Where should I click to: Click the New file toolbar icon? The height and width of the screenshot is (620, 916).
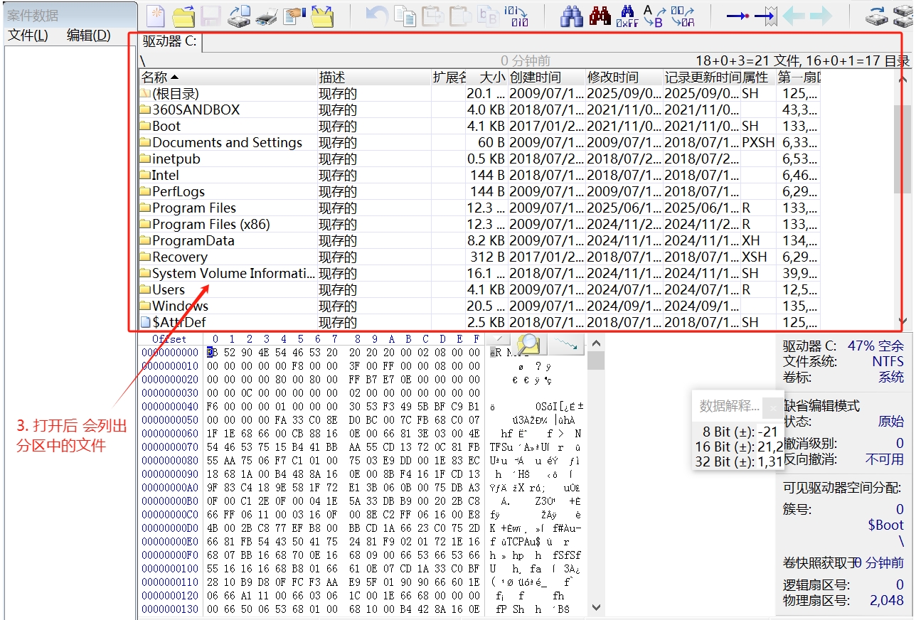pos(156,16)
